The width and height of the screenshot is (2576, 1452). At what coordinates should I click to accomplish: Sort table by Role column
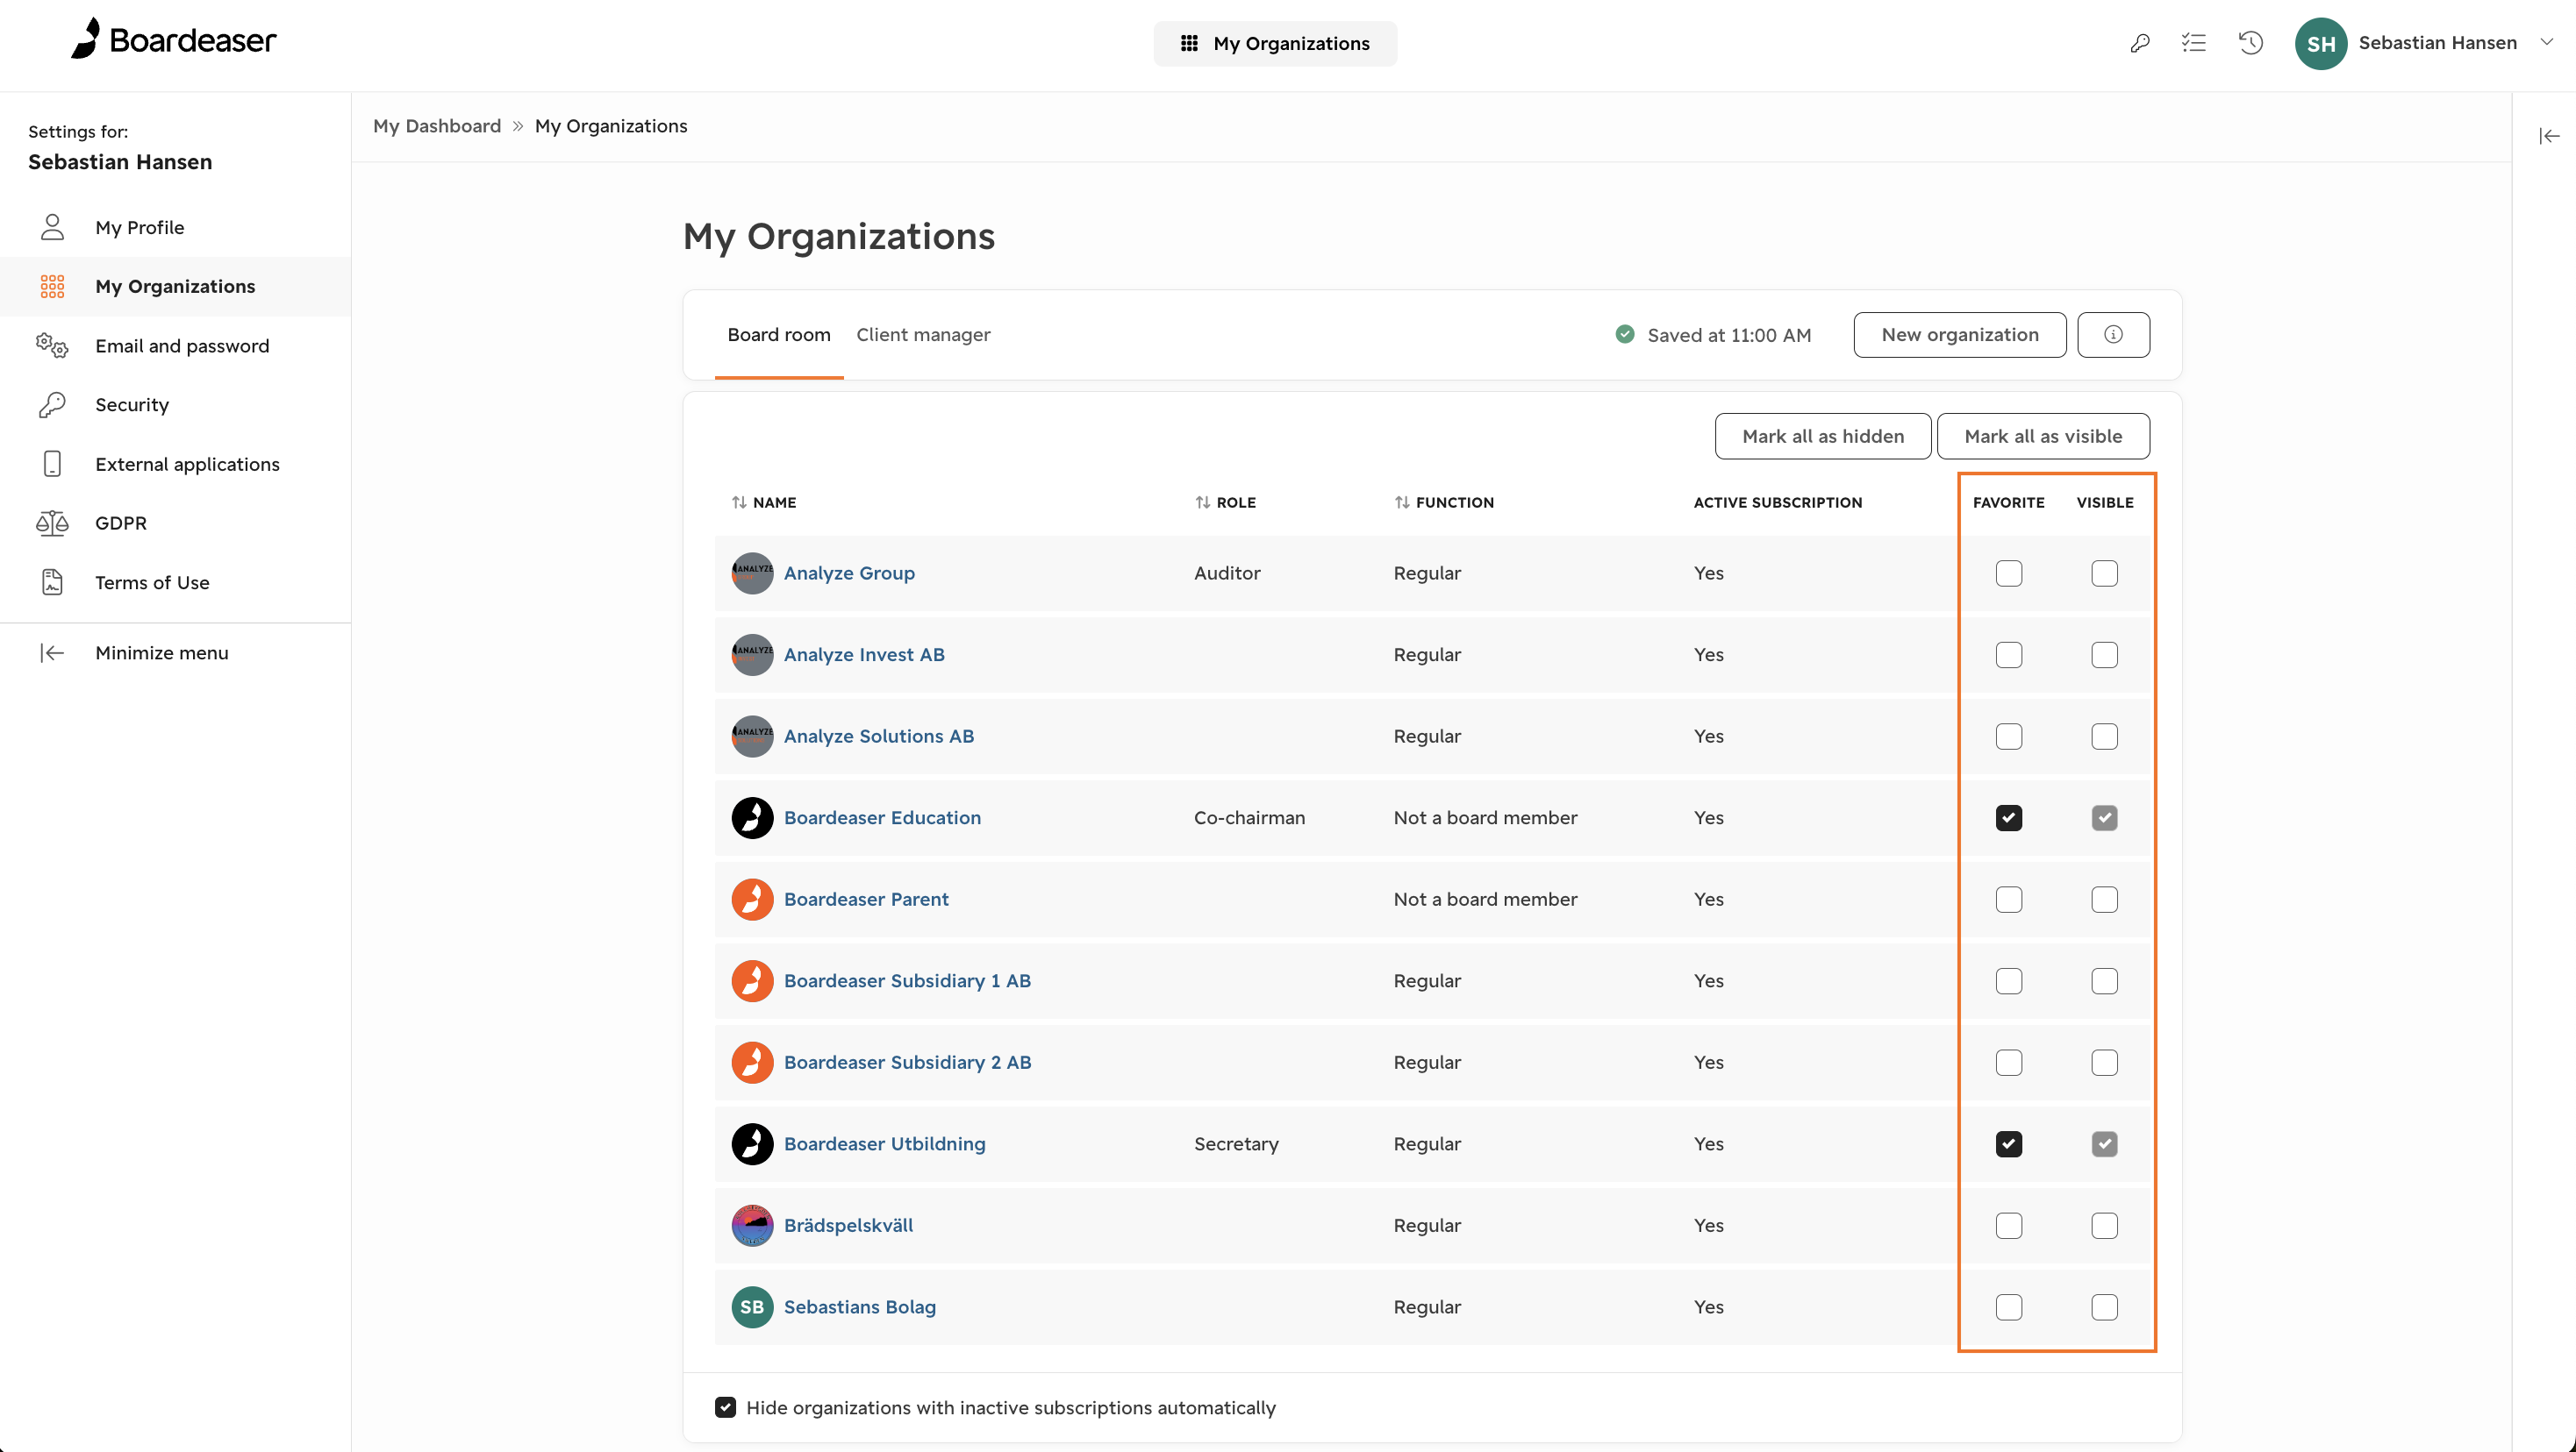tap(1225, 502)
